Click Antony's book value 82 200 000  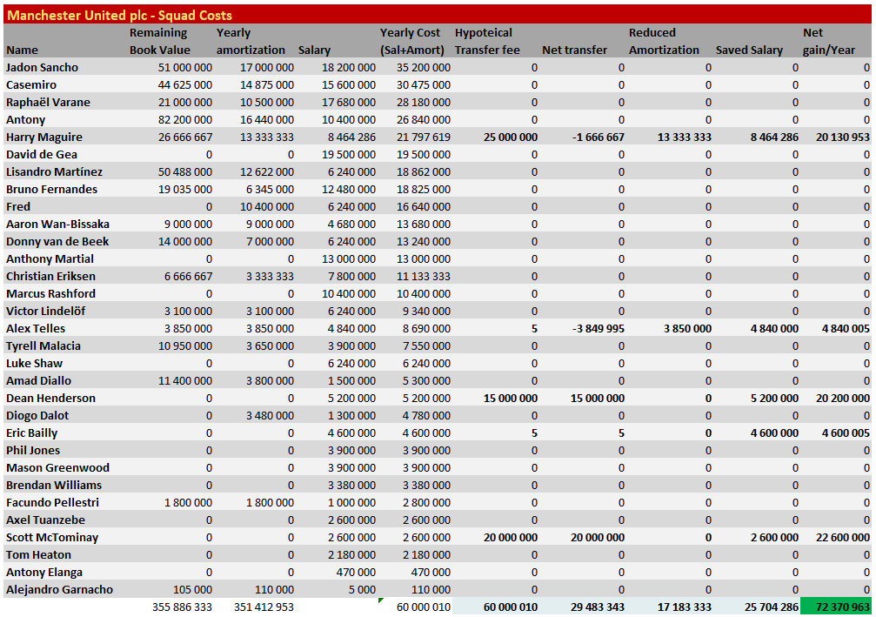pyautogui.click(x=185, y=119)
